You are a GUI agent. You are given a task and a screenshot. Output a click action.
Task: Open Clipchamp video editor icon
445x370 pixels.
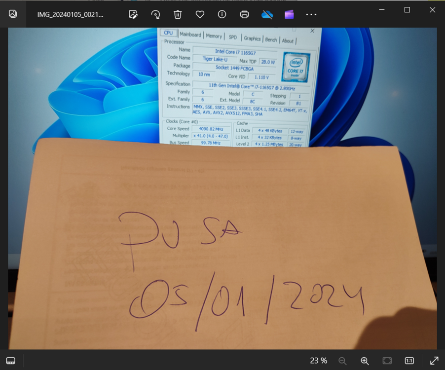pyautogui.click(x=289, y=14)
